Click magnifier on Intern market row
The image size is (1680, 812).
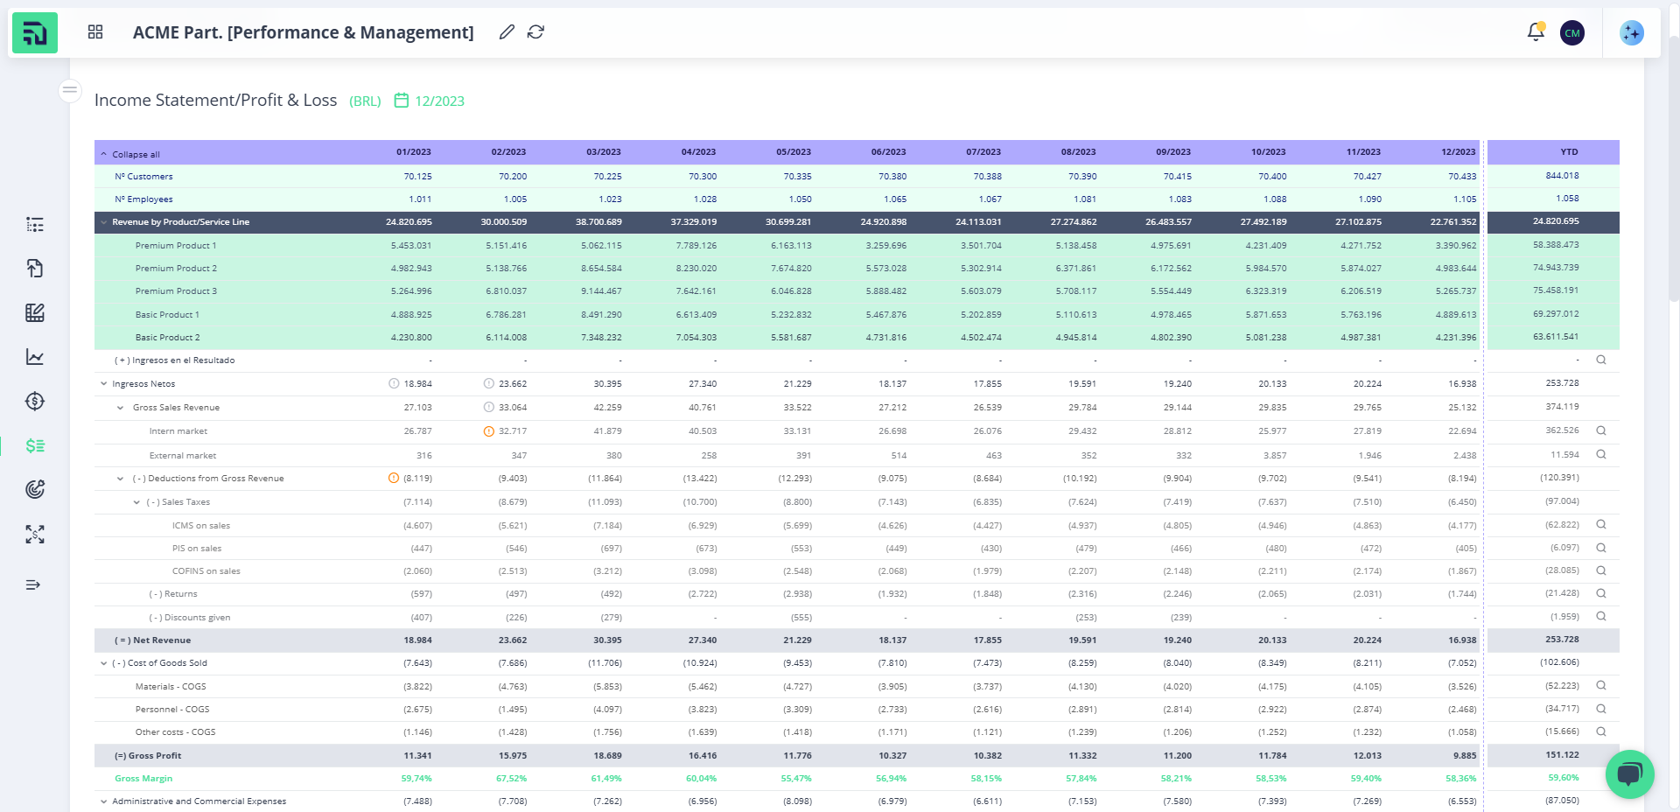pos(1601,430)
